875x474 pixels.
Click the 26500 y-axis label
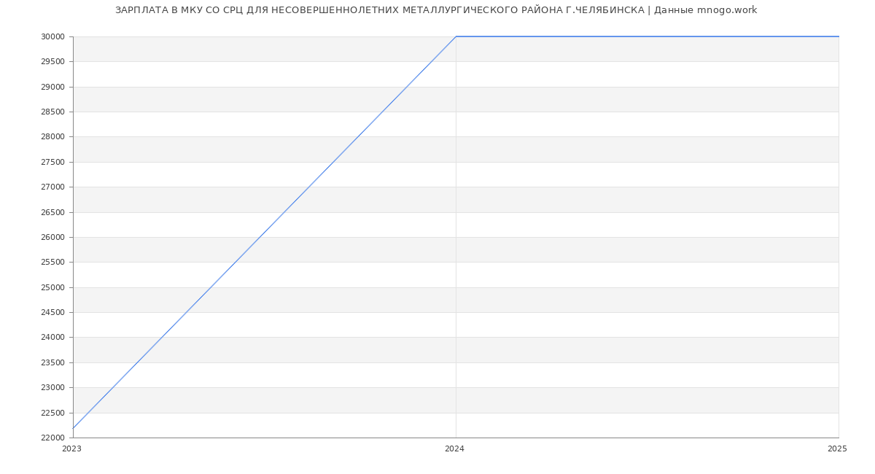click(x=52, y=212)
